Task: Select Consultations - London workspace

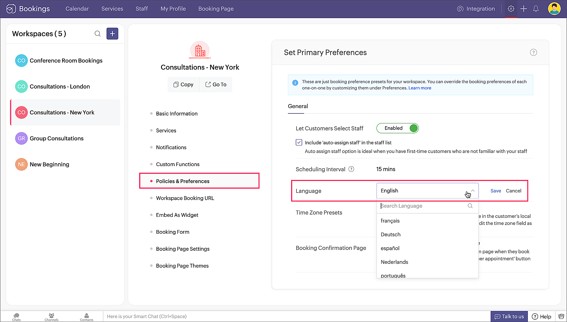Action: tap(60, 87)
